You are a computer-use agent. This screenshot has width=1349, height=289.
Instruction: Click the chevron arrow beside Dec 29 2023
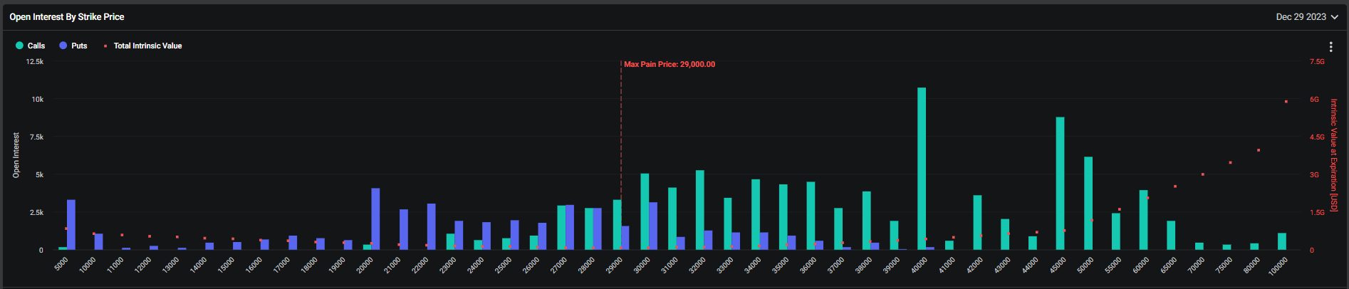1333,17
